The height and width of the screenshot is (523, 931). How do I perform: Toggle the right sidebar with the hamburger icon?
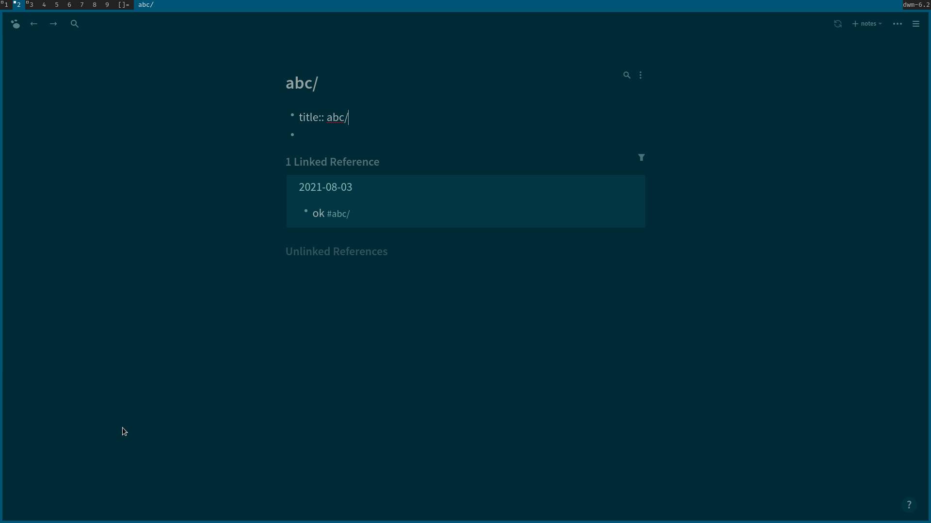[x=916, y=23]
